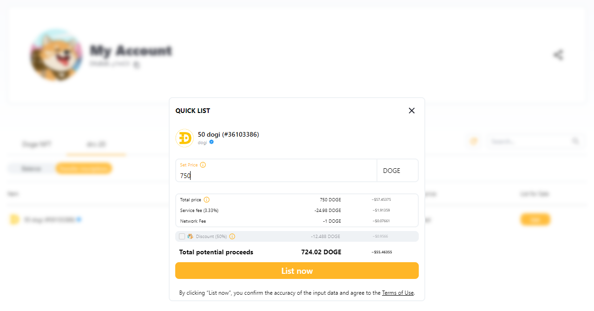Click the Discount (50%) info icon
Viewport: 594px width, 311px height.
232,237
